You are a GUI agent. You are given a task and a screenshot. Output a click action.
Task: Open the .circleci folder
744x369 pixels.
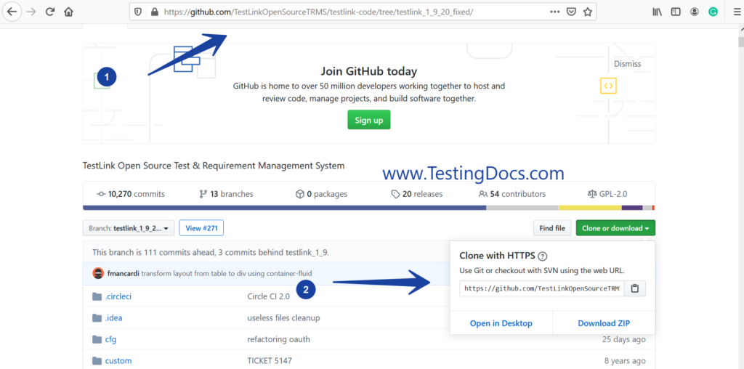[118, 296]
